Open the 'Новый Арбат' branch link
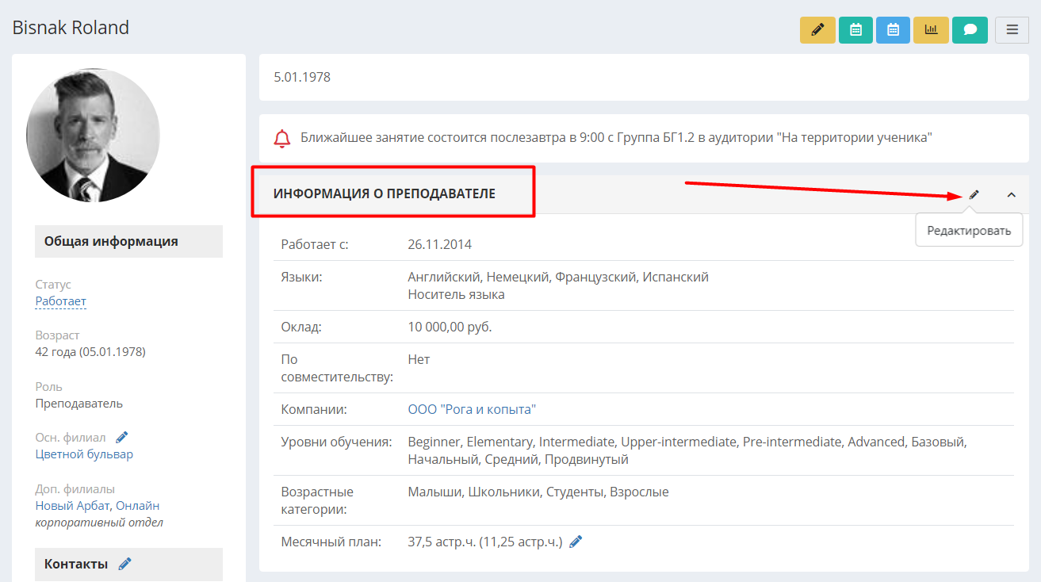The height and width of the screenshot is (582, 1041). click(74, 505)
